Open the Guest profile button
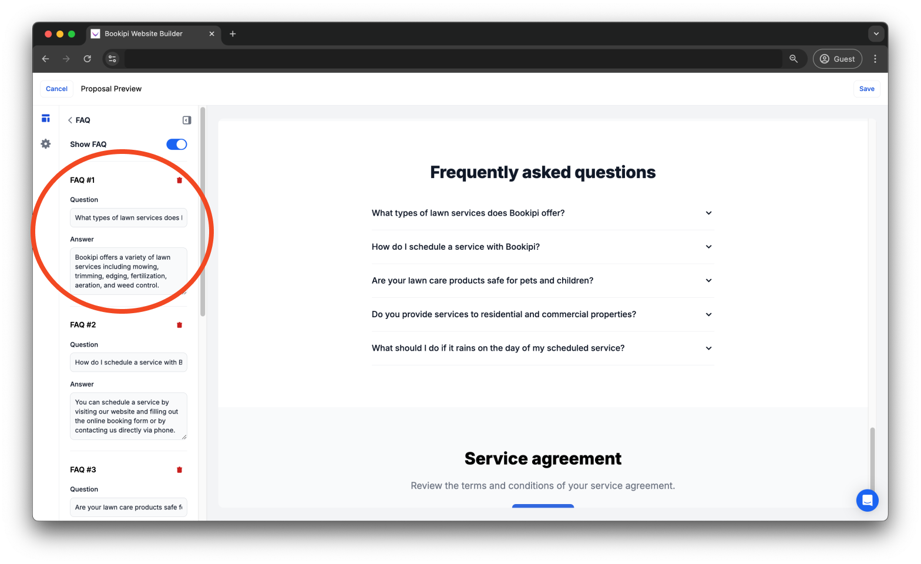Viewport: 921px width, 564px height. point(838,59)
